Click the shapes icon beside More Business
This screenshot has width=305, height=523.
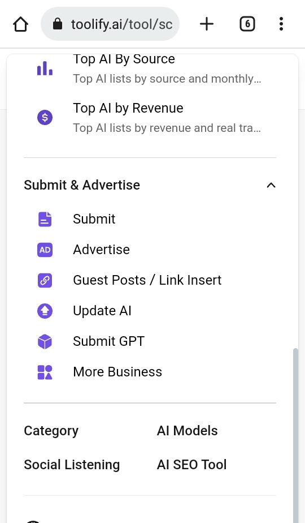[x=45, y=372]
